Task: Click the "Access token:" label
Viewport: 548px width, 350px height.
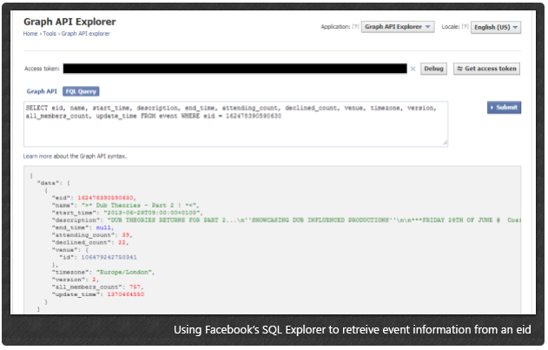Action: click(x=42, y=69)
